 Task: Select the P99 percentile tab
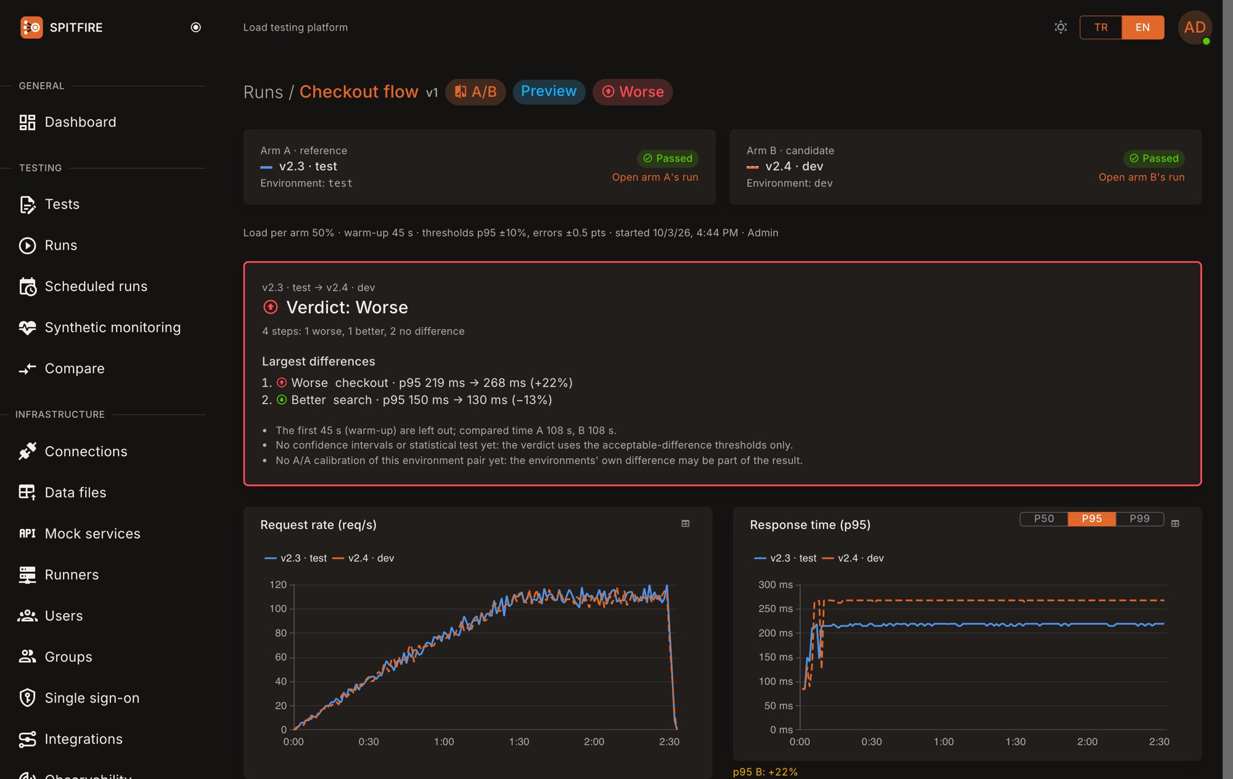point(1139,519)
